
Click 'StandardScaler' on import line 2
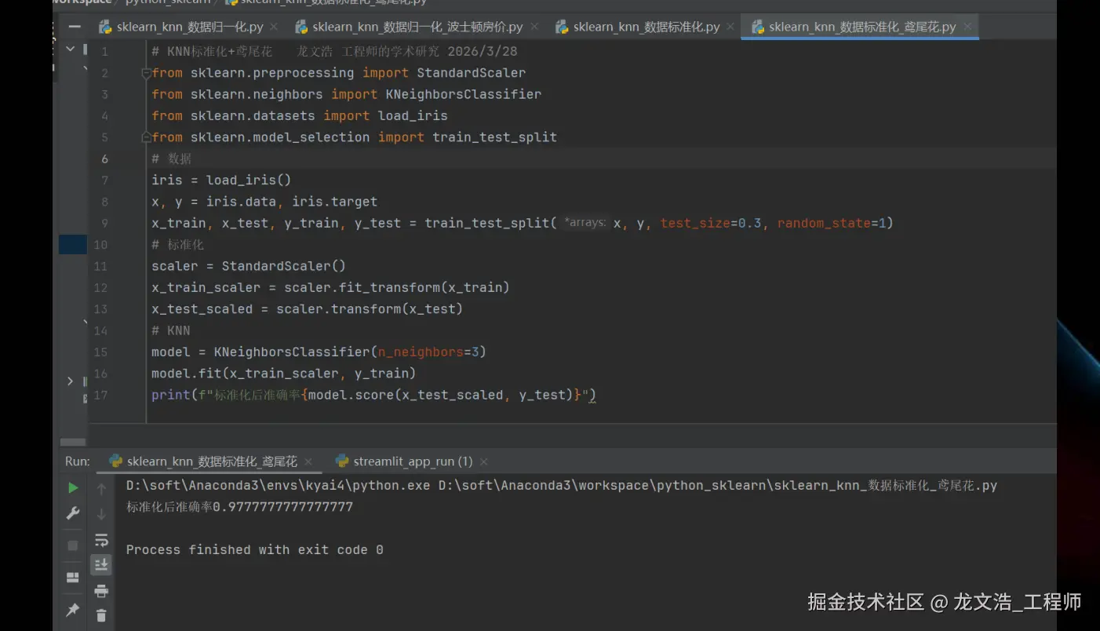tap(471, 73)
